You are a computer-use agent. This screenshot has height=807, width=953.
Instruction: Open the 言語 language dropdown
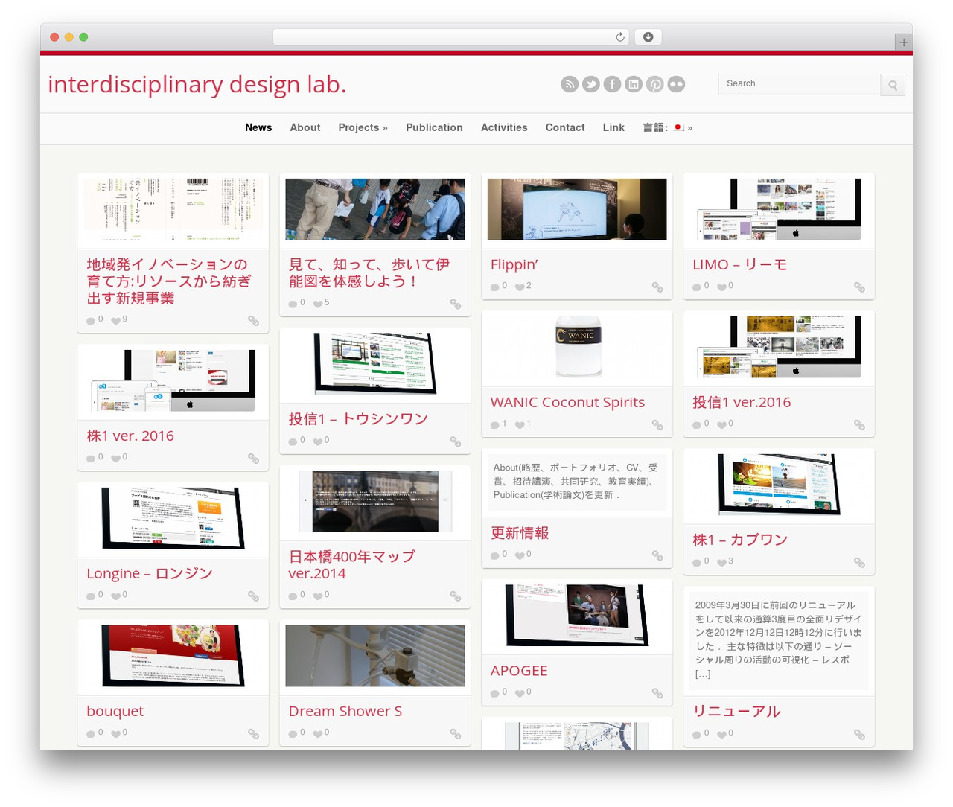tap(668, 127)
